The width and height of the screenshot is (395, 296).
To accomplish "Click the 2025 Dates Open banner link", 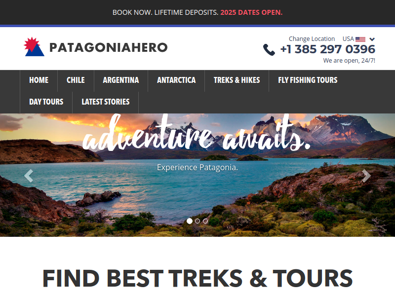I will pyautogui.click(x=251, y=12).
